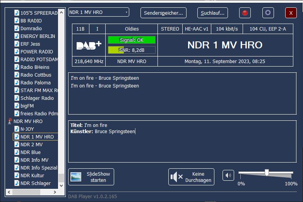303x202 pixels.
Task: Start the Suchlauf station scan
Action: tap(212, 13)
